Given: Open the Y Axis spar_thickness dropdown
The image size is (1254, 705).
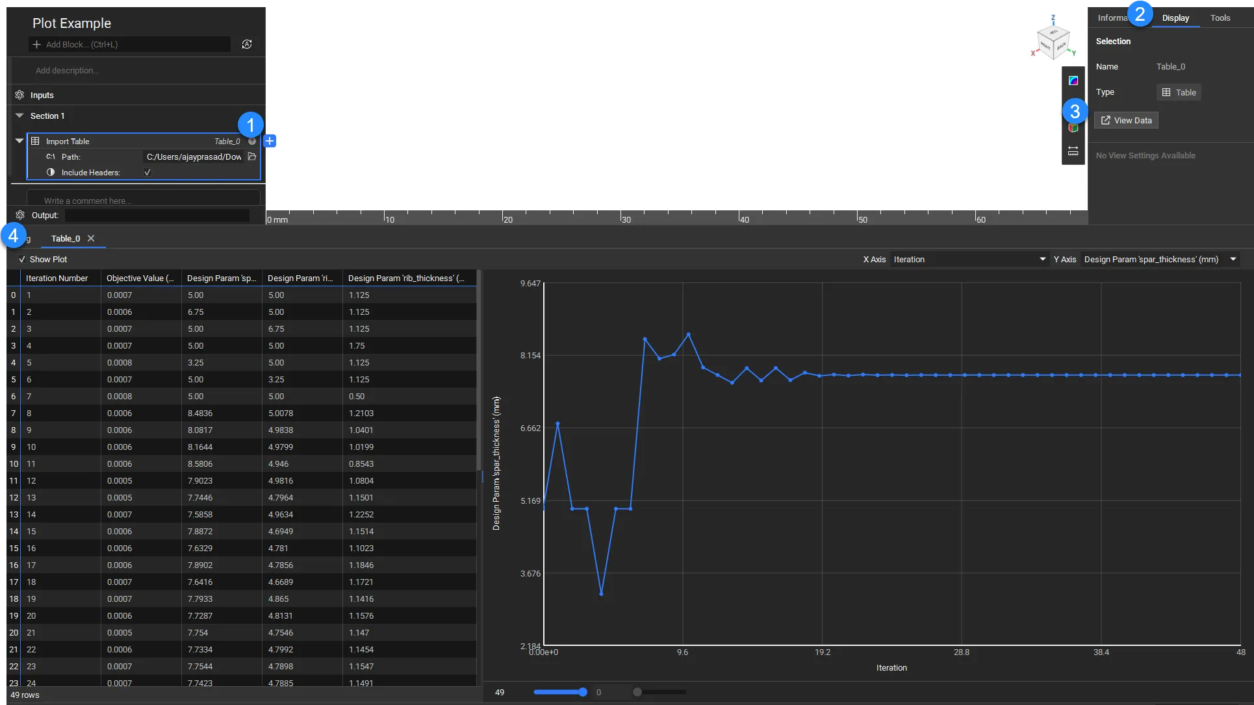Looking at the screenshot, I should (1160, 259).
